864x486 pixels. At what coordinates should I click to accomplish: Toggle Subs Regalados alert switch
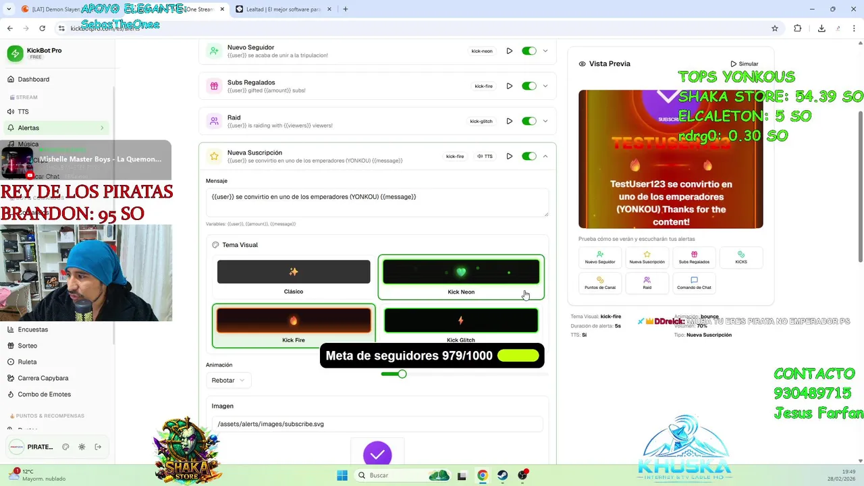point(529,86)
